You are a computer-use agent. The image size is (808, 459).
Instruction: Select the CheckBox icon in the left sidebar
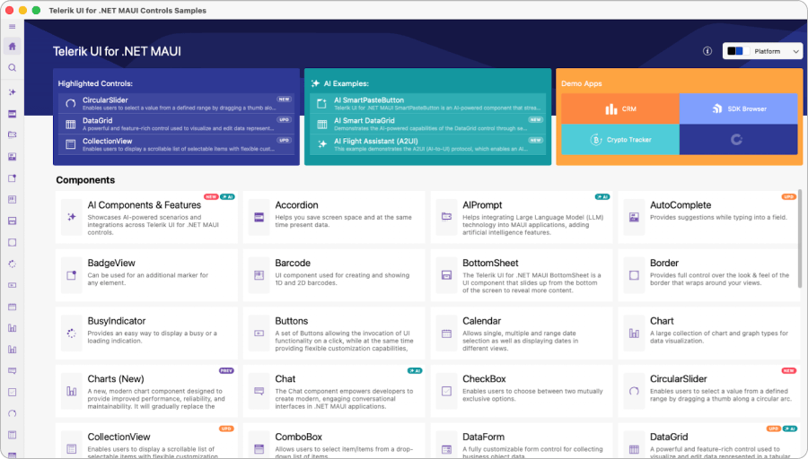13,392
